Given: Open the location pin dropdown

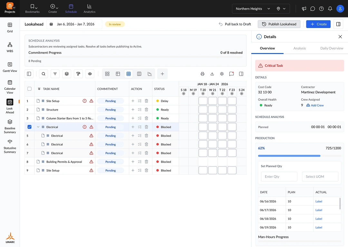Looking at the screenshot, I should [x=281, y=9].
